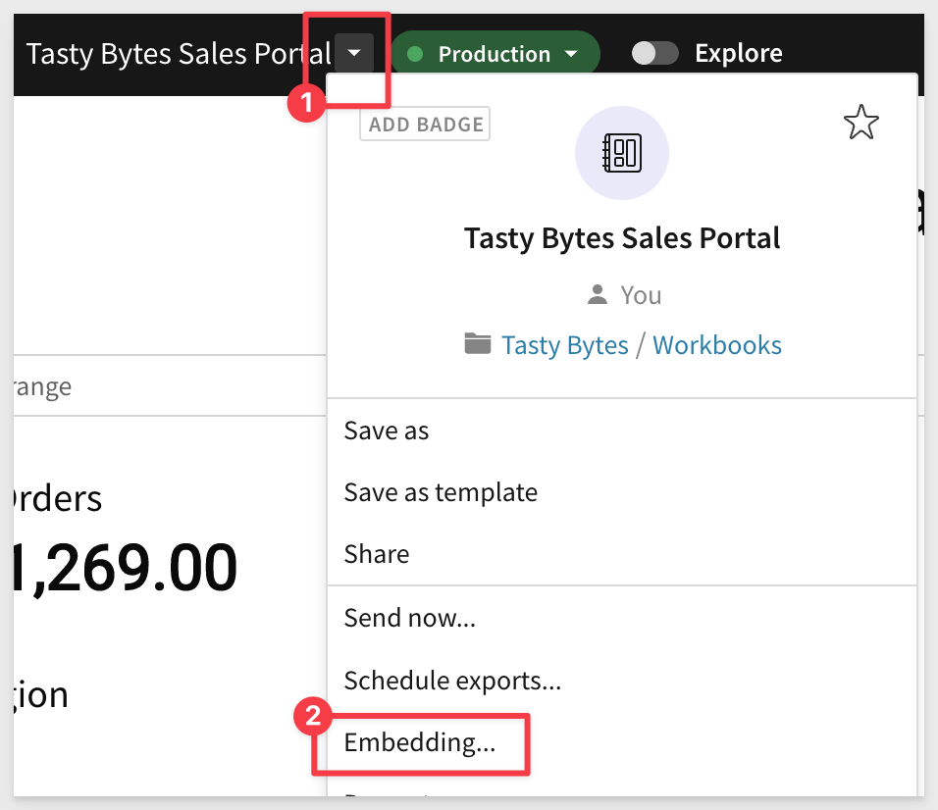The image size is (938, 810).
Task: Open the Tasty Bytes folder link
Action: [x=564, y=345]
